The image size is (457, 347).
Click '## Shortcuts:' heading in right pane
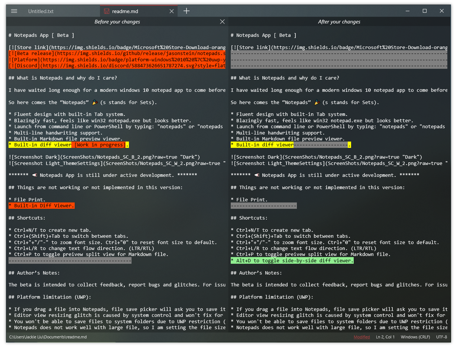(249, 218)
